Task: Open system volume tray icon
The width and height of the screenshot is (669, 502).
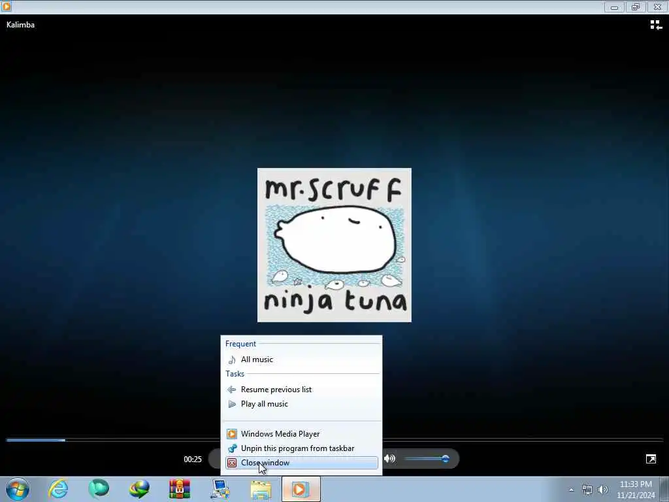Action: point(603,490)
